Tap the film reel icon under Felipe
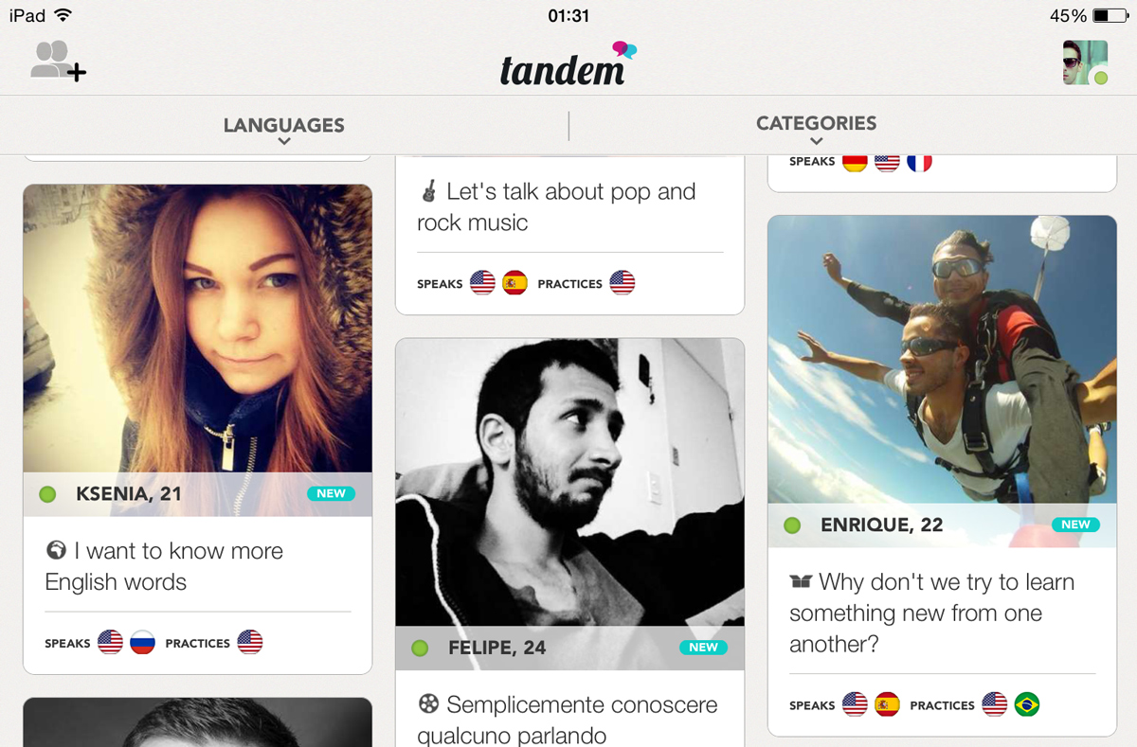This screenshot has height=747, width=1137. click(x=428, y=703)
